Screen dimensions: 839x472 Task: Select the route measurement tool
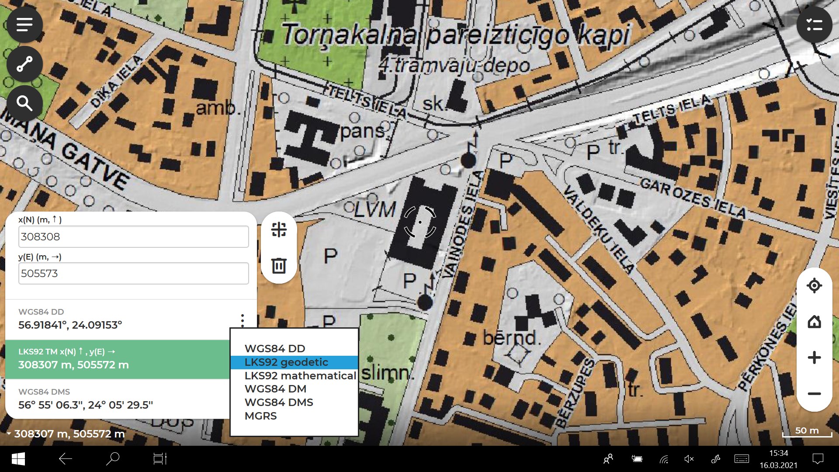pyautogui.click(x=24, y=64)
